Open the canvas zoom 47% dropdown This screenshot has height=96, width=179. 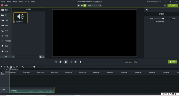click(x=94, y=5)
